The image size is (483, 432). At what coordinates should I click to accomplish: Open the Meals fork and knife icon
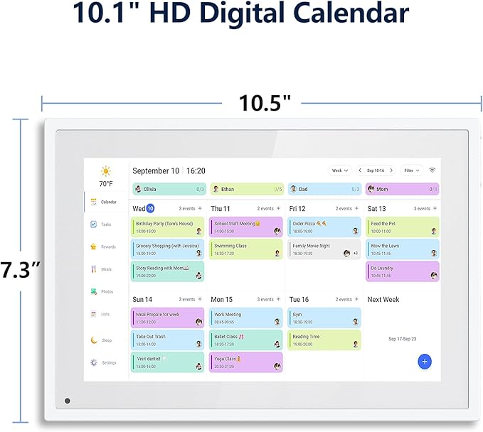pyautogui.click(x=93, y=269)
